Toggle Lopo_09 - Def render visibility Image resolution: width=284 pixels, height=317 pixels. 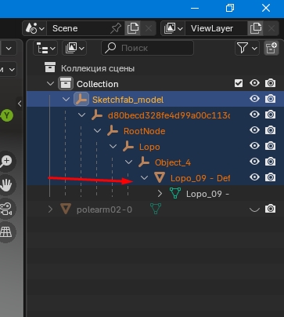click(270, 177)
